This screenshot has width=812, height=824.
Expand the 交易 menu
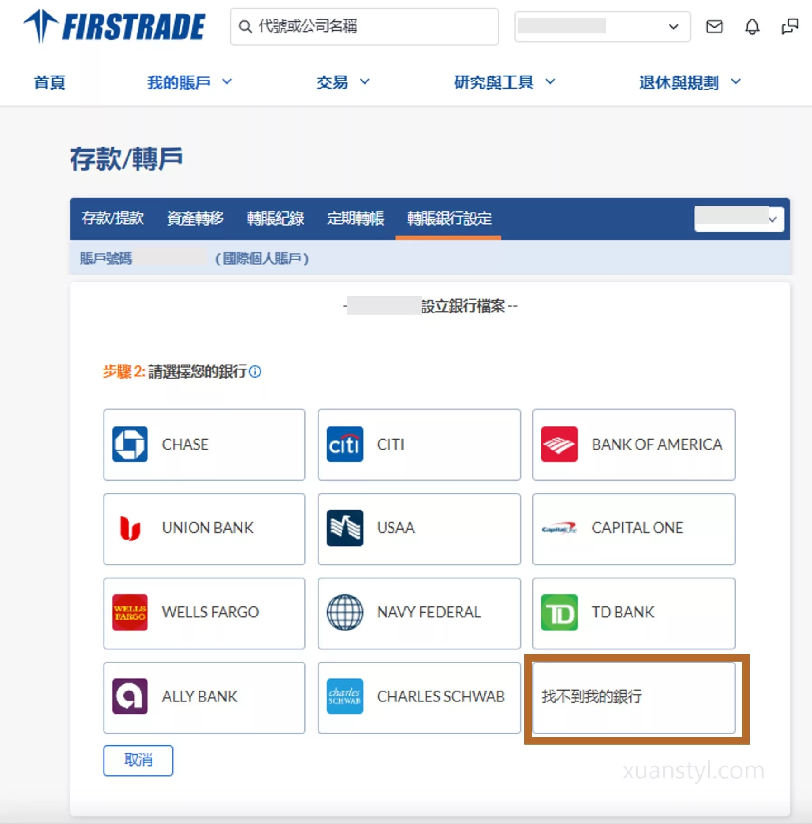pyautogui.click(x=343, y=82)
